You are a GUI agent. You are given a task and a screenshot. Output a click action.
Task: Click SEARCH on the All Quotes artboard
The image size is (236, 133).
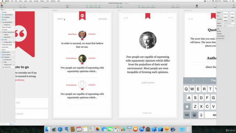[x=60, y=19]
